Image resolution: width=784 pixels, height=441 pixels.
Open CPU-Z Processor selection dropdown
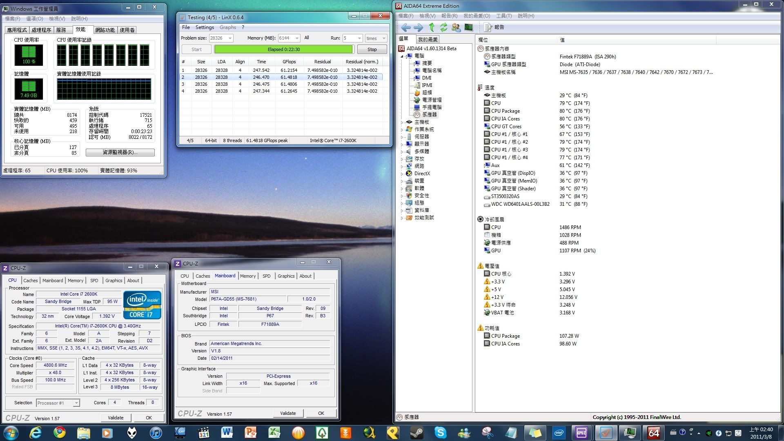pos(76,403)
